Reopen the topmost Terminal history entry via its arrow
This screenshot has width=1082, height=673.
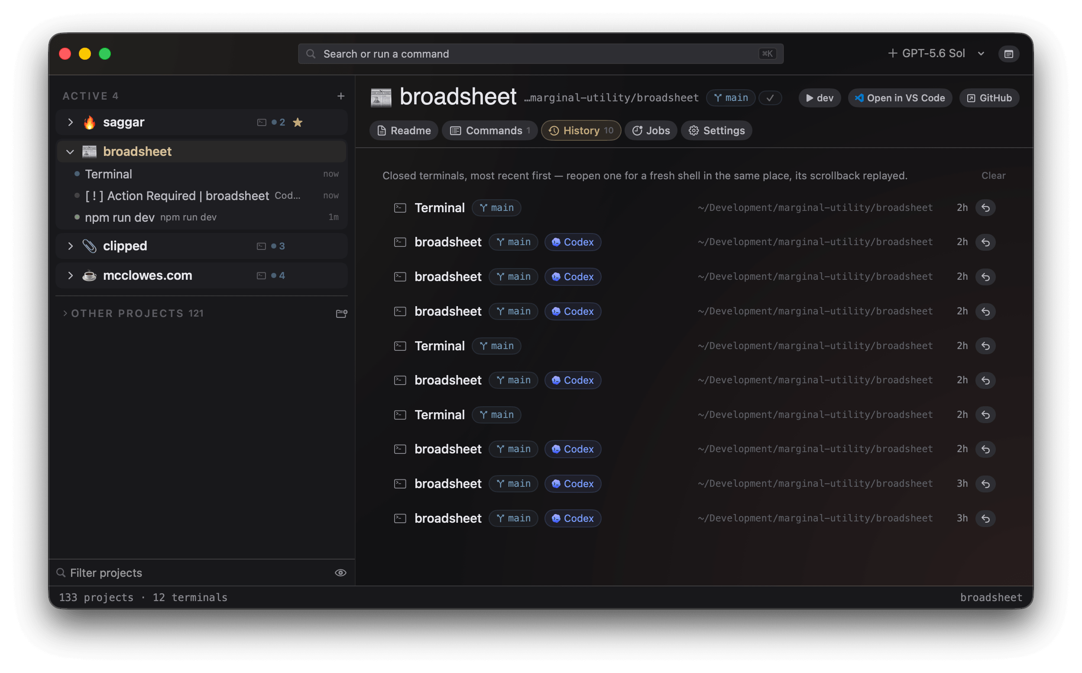pyautogui.click(x=986, y=208)
